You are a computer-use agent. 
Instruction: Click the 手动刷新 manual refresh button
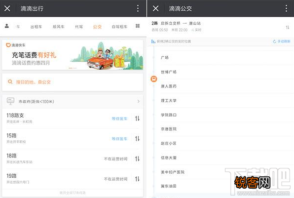[x=282, y=41]
